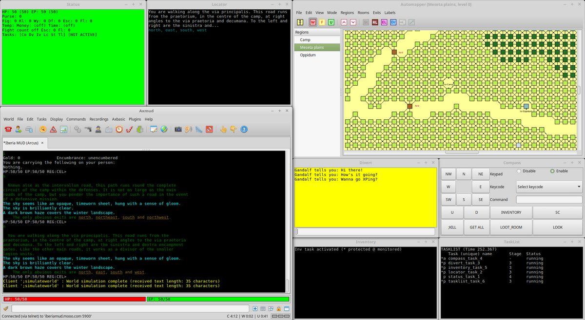Select the red W wait mode icon

point(312,22)
